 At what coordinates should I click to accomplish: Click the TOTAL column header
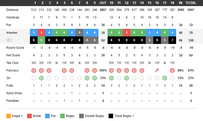[x=191, y=3]
